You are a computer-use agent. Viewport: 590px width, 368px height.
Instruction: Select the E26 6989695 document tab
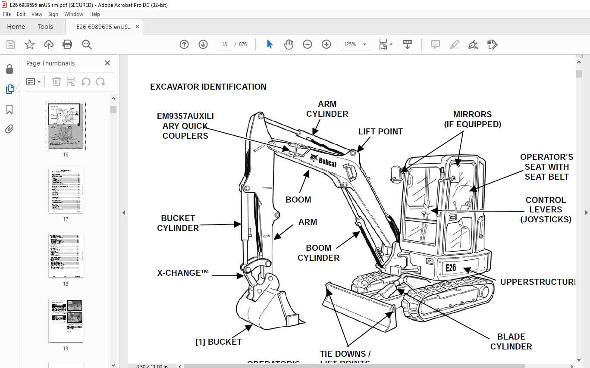coord(104,26)
